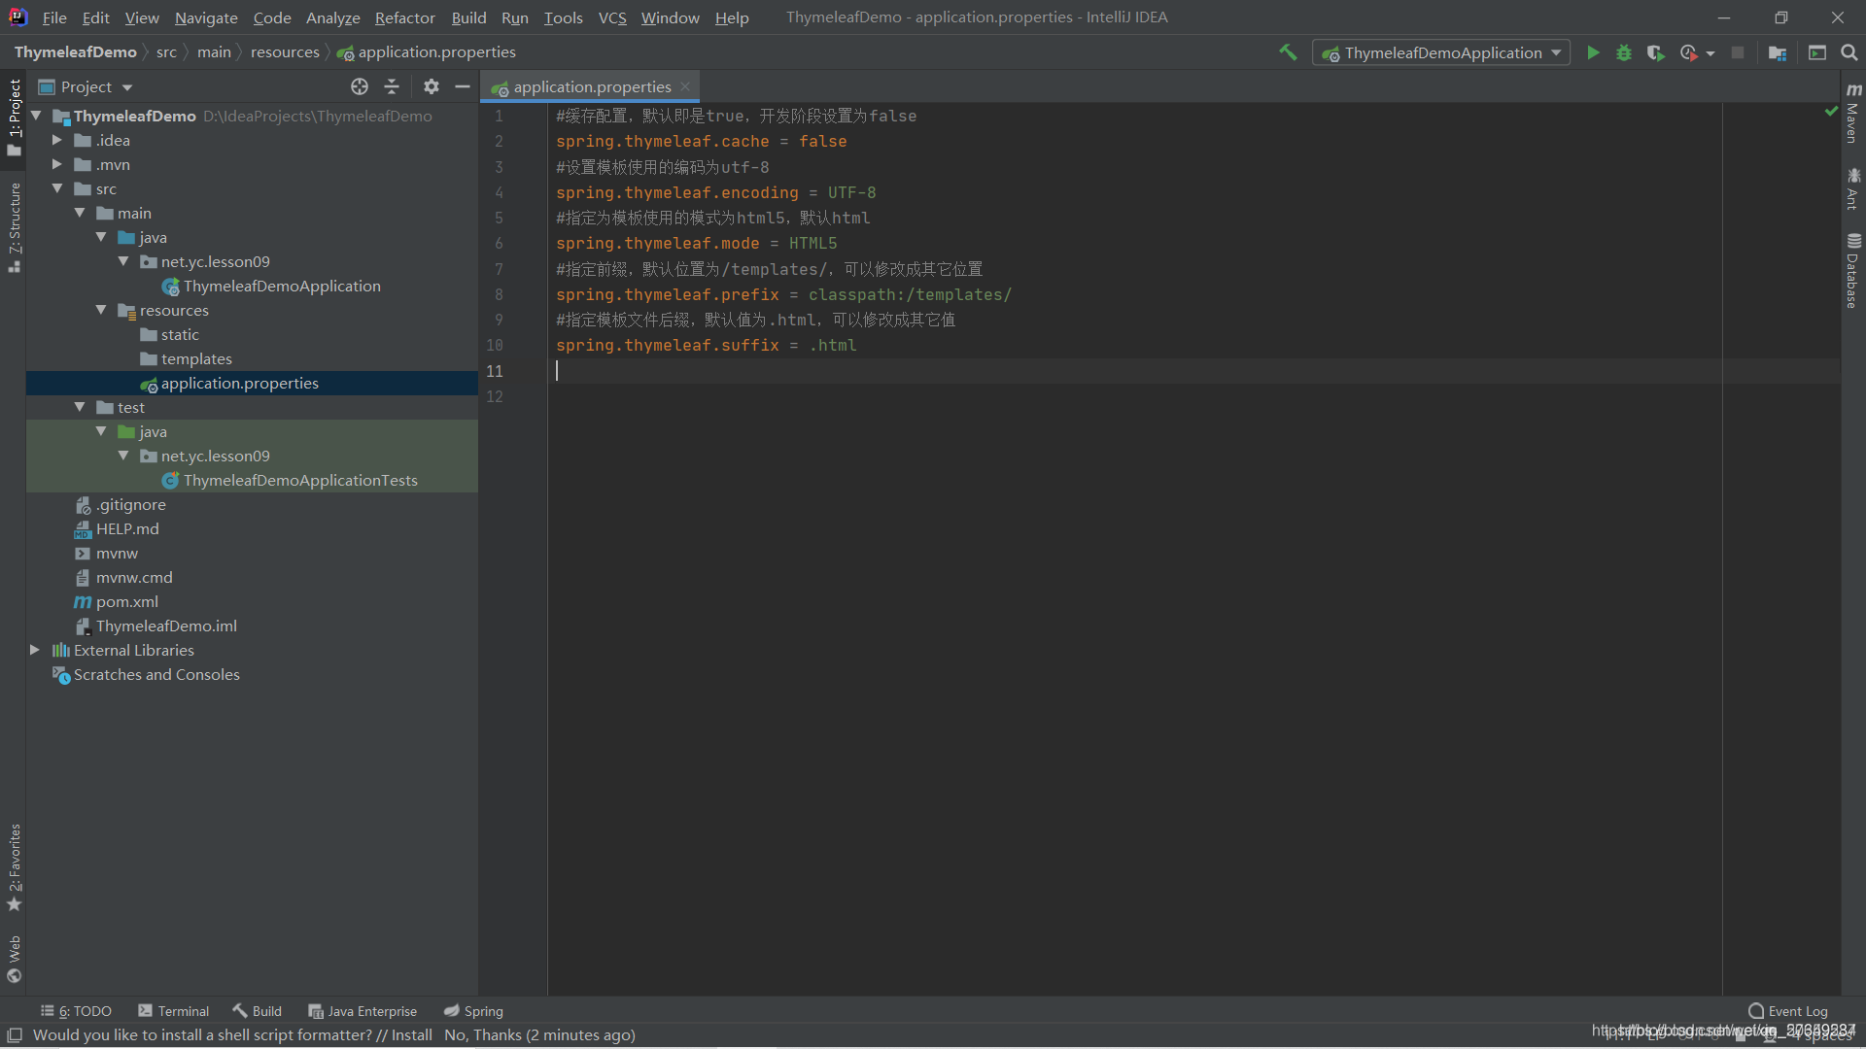Click the spring.thymeleaf.cache property line
The width and height of the screenshot is (1866, 1049).
click(701, 142)
